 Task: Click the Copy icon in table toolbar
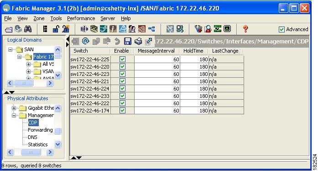point(96,41)
